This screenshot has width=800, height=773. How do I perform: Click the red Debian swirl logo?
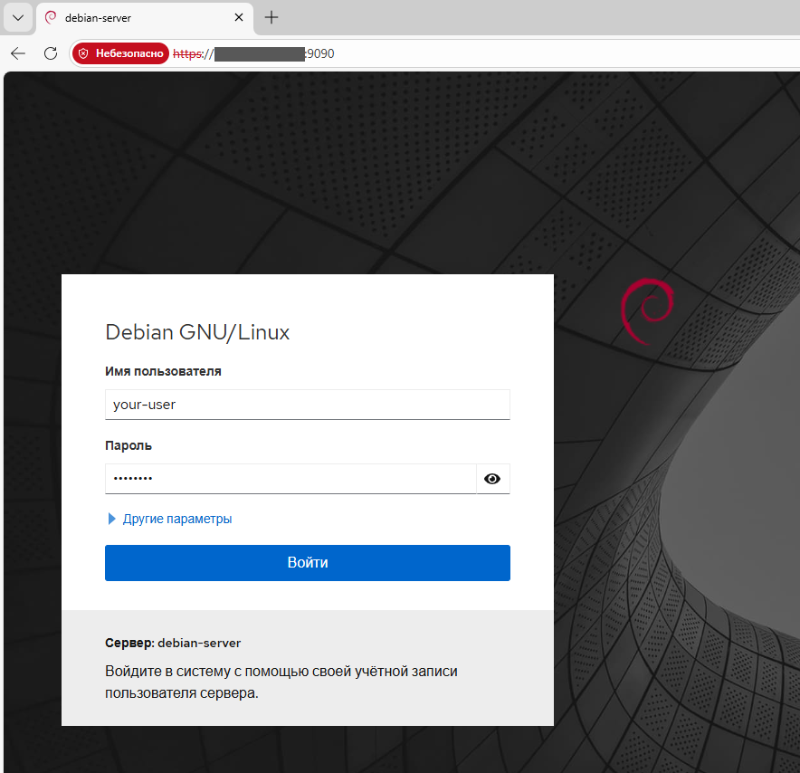tap(646, 311)
